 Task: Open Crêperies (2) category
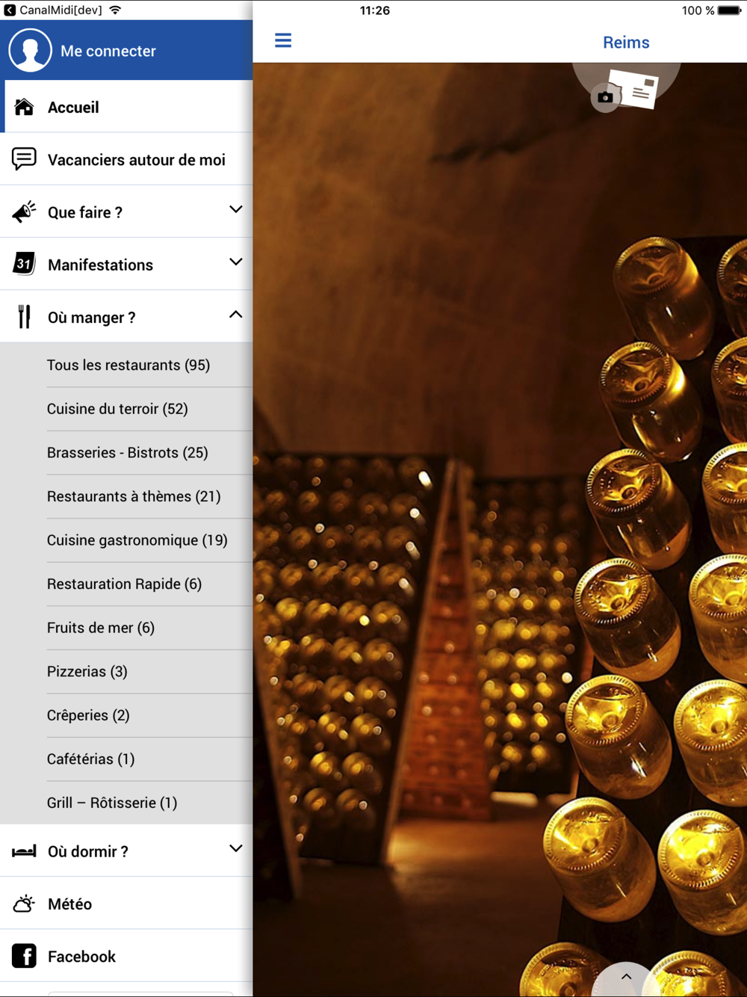[149, 715]
